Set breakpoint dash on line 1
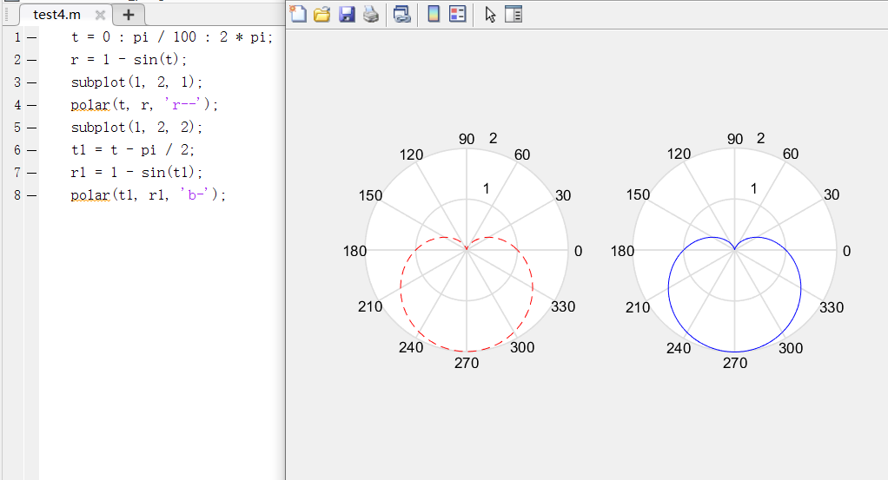 31,38
